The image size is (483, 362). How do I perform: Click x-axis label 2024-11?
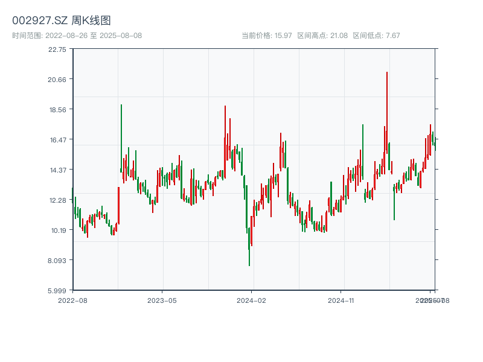pos(341,300)
